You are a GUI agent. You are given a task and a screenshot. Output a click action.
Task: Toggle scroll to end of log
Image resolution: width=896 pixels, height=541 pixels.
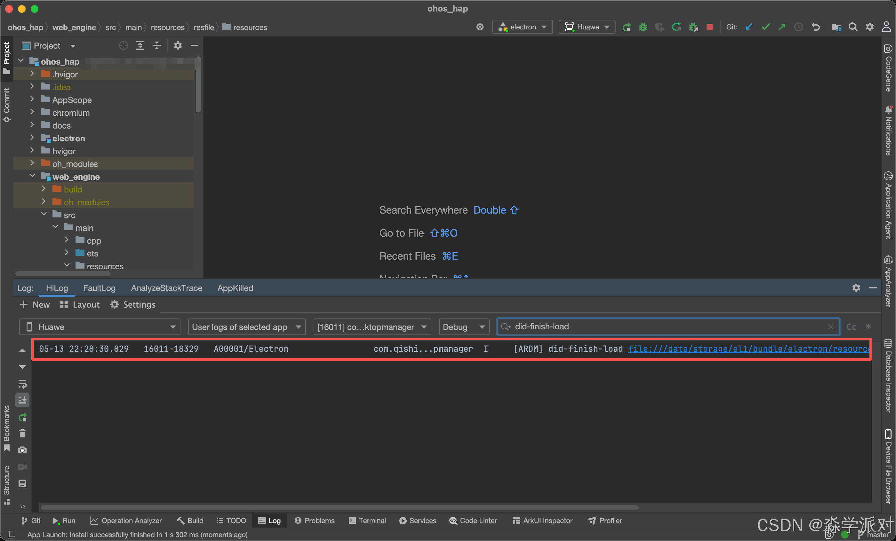point(22,400)
